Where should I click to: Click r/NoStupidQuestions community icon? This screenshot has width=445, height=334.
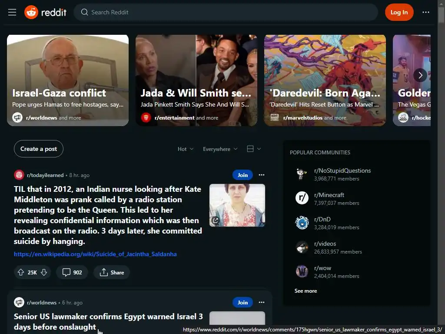(x=302, y=174)
